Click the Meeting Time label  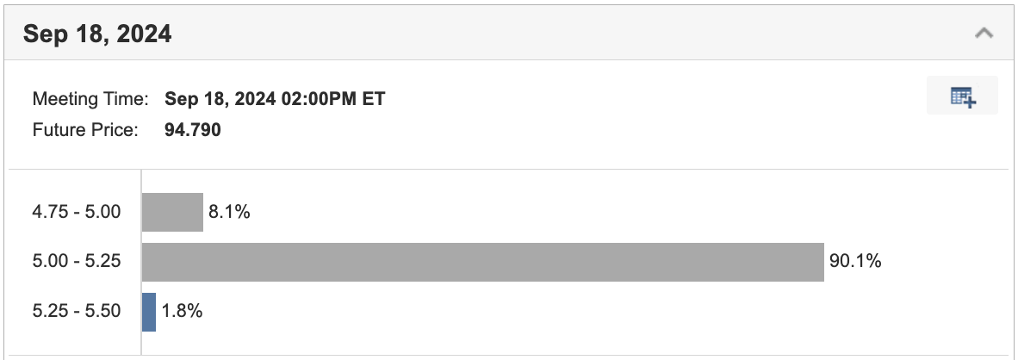tap(90, 99)
